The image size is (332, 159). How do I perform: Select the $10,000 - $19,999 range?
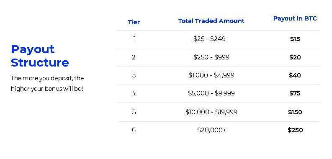point(211,112)
